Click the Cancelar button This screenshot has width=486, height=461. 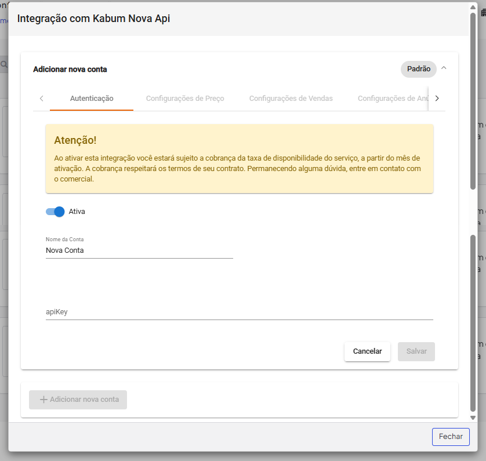(x=367, y=351)
